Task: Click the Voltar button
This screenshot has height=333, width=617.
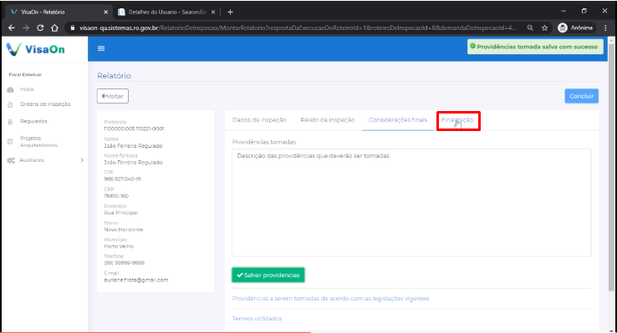Action: pos(113,96)
